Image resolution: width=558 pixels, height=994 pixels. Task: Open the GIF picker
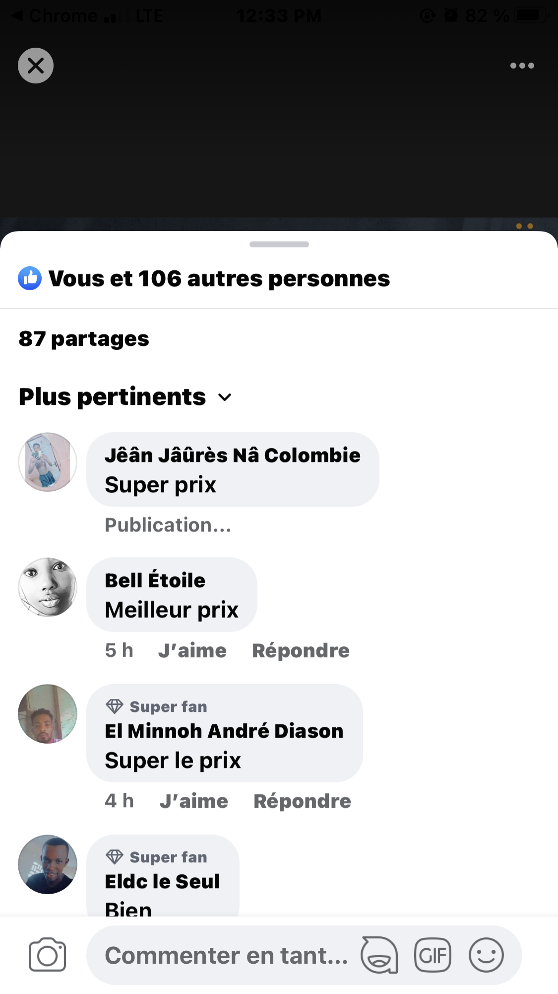click(433, 955)
